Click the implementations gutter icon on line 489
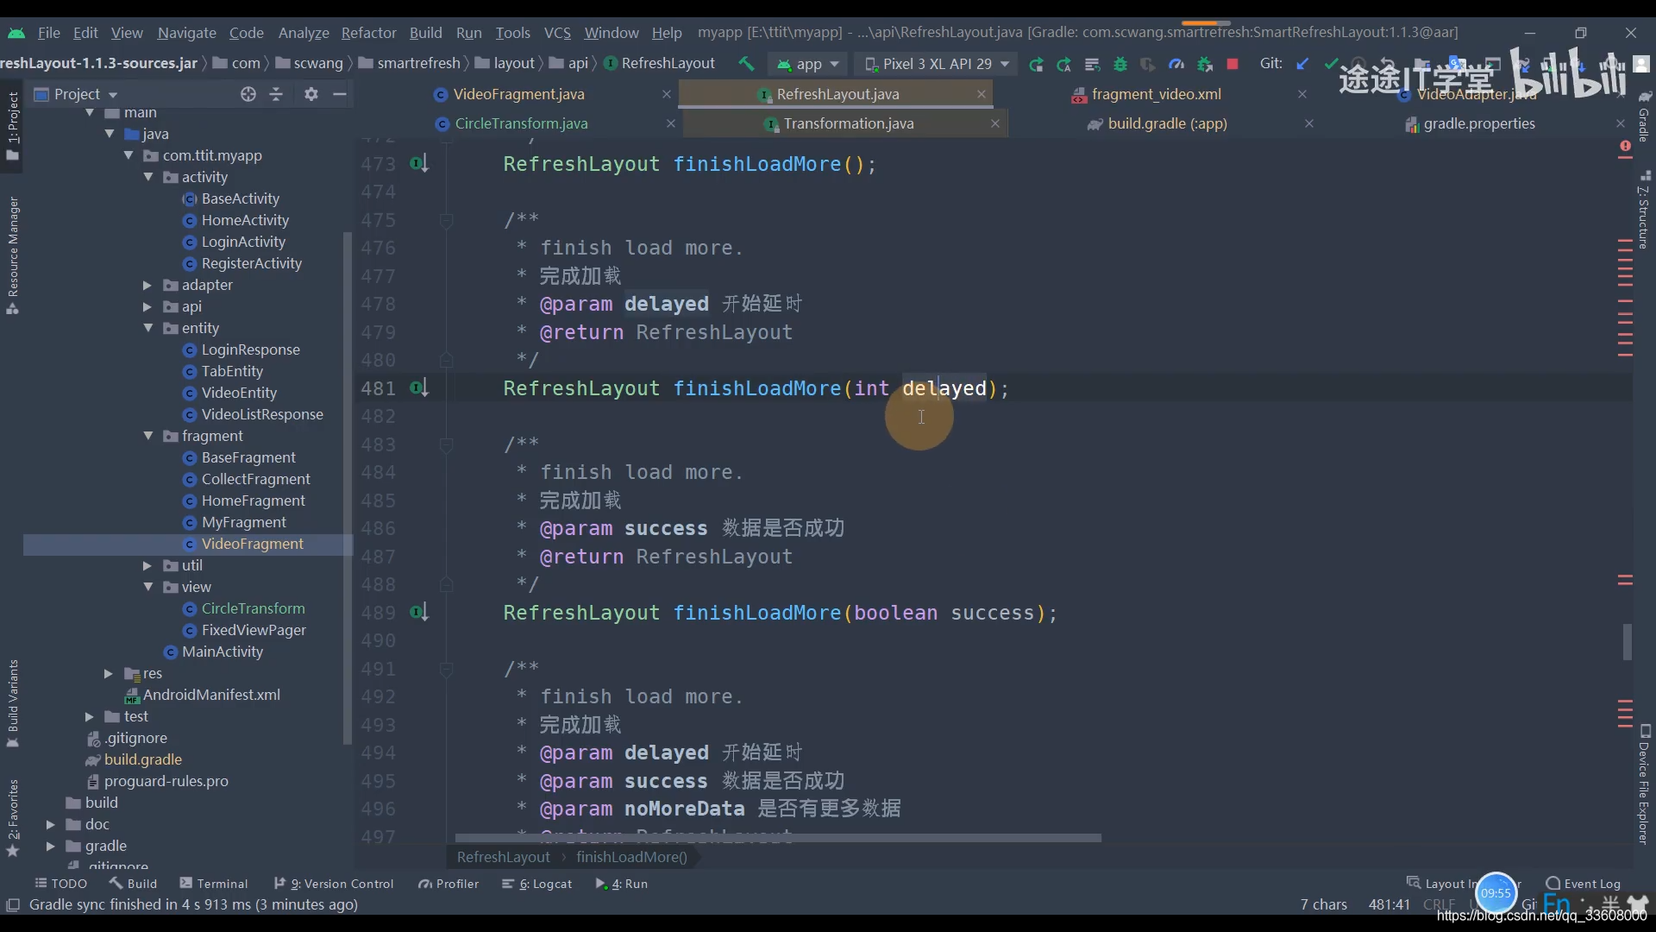Screen dimensions: 1656x932 (x=419, y=612)
